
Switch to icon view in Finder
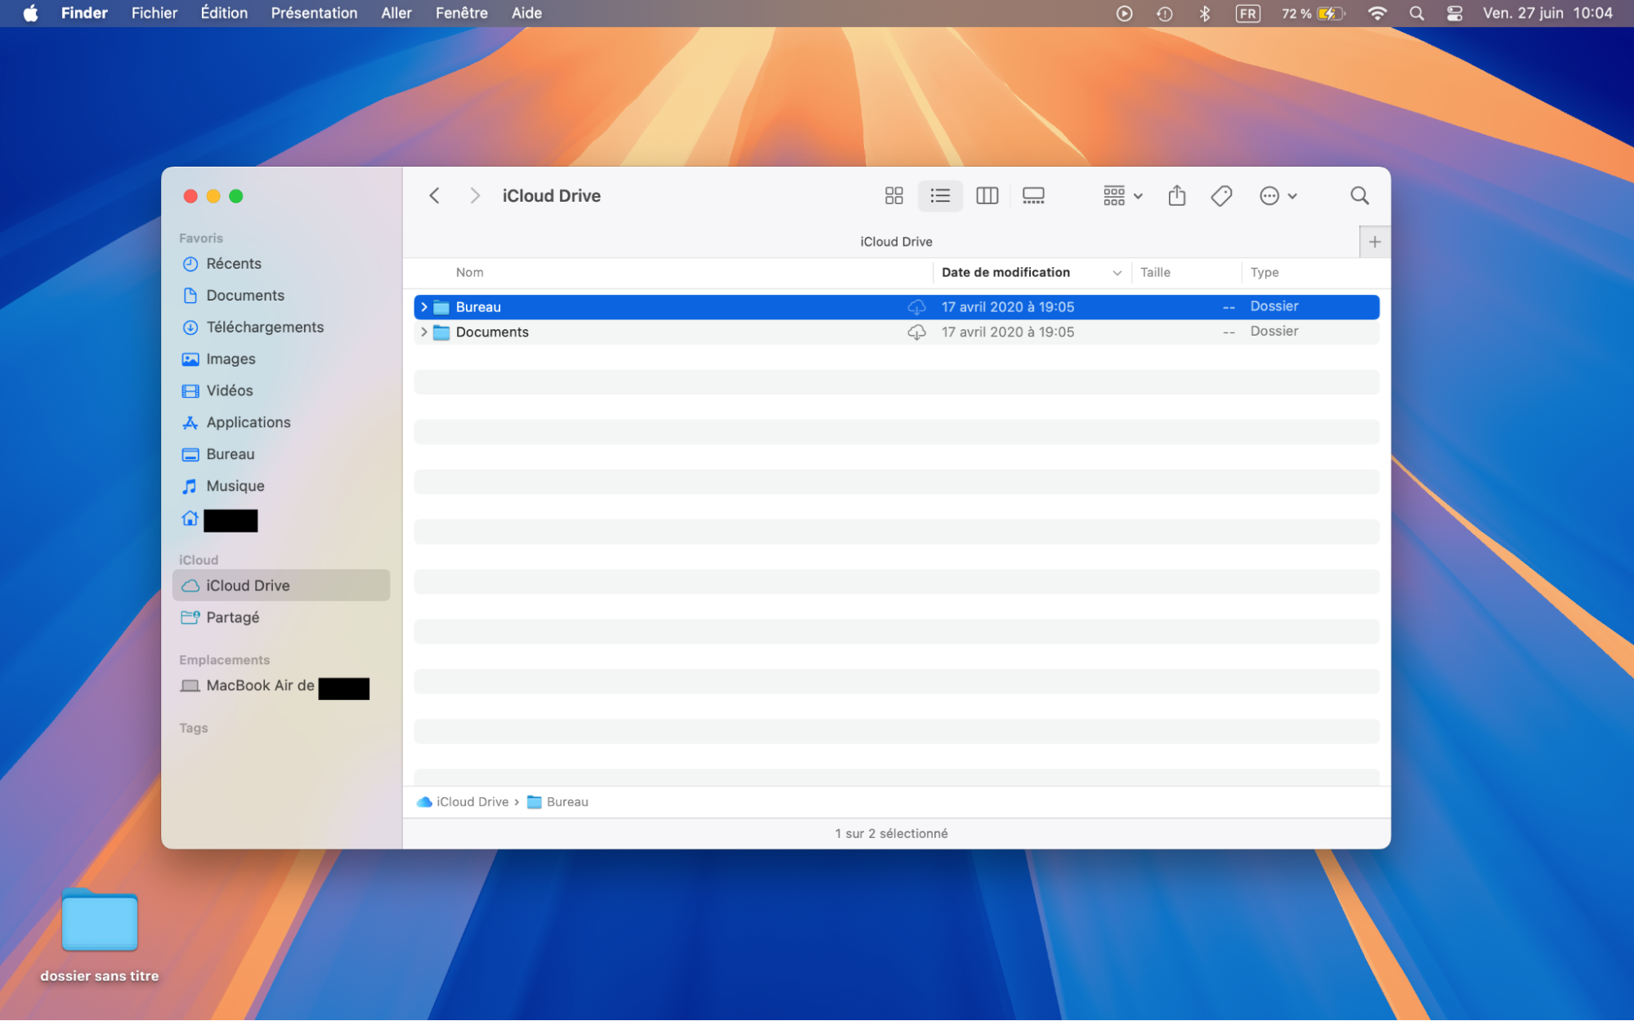(x=893, y=195)
